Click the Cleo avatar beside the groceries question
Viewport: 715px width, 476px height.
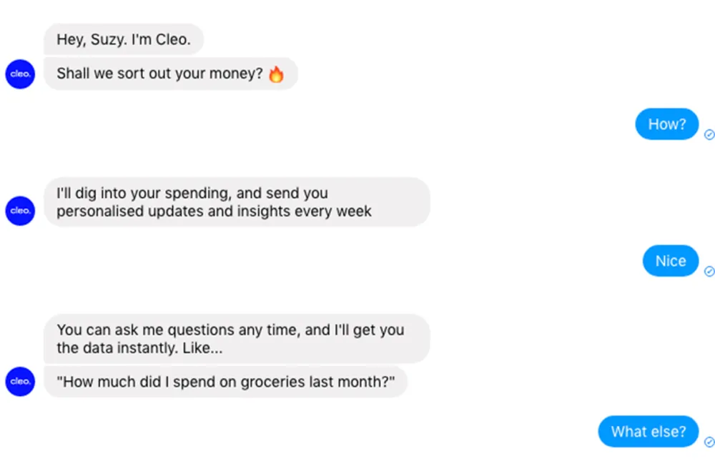click(x=20, y=382)
